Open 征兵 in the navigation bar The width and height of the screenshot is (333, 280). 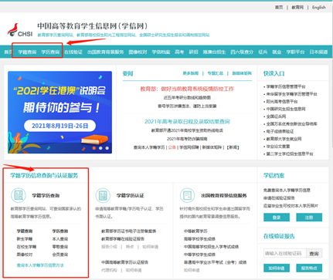pyautogui.click(x=263, y=52)
